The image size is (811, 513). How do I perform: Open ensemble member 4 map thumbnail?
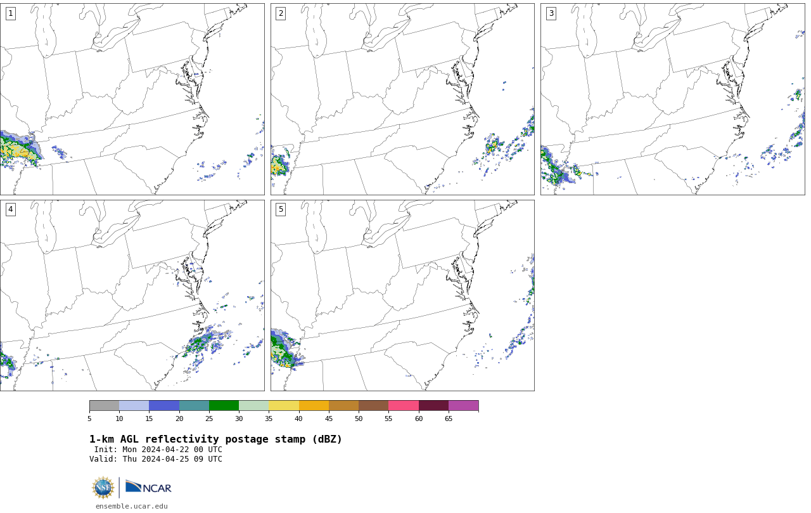pos(132,295)
